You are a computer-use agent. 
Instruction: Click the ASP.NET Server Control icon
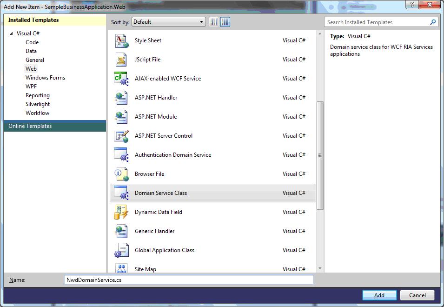tap(121, 136)
